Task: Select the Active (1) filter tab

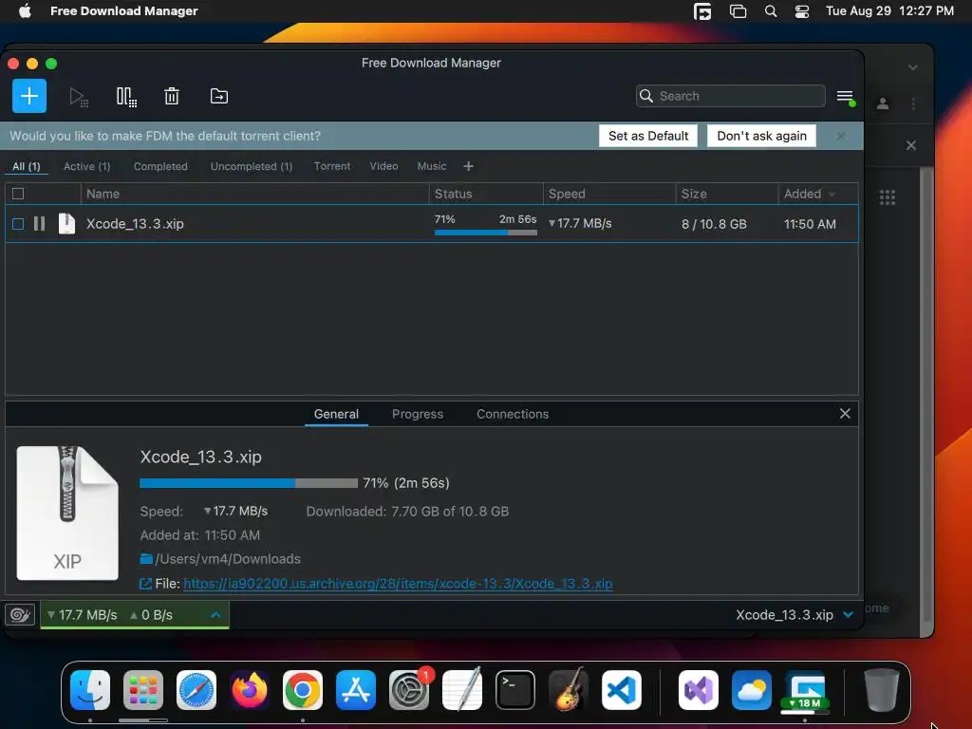Action: pyautogui.click(x=86, y=166)
